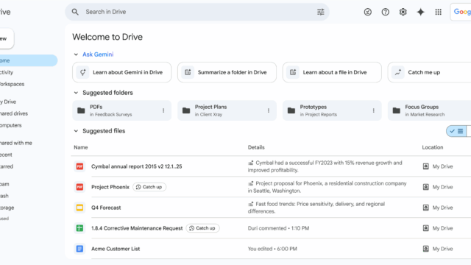Viewport: 471px width, 265px height.
Task: Collapse the Suggested files section
Action: click(x=76, y=131)
